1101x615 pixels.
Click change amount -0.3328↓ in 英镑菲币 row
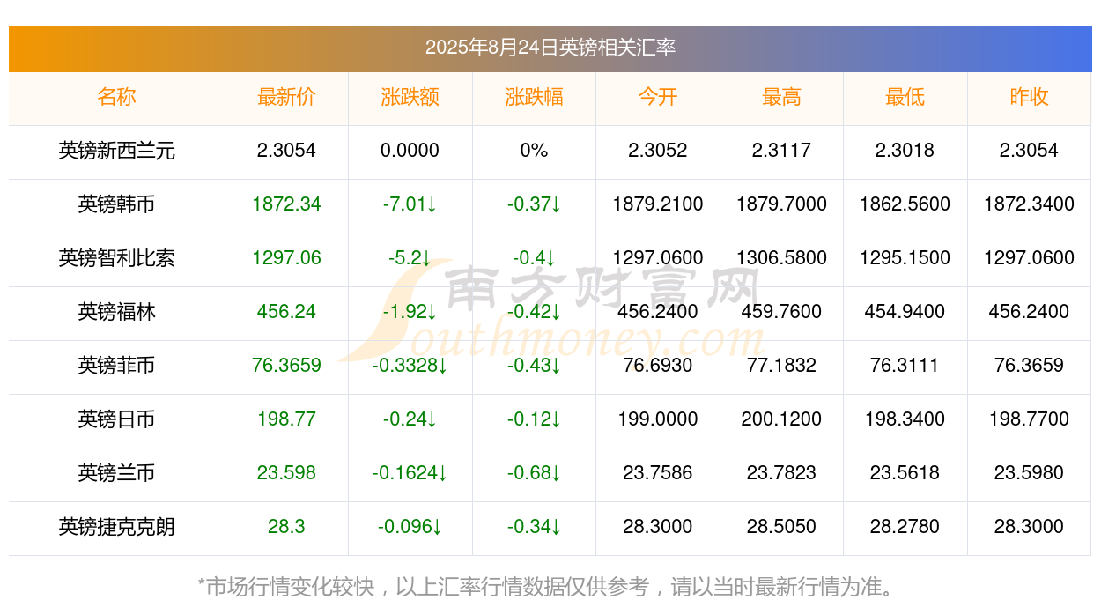(410, 366)
